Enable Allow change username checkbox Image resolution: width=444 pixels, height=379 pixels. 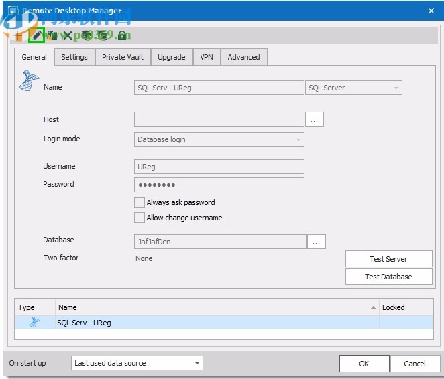140,218
